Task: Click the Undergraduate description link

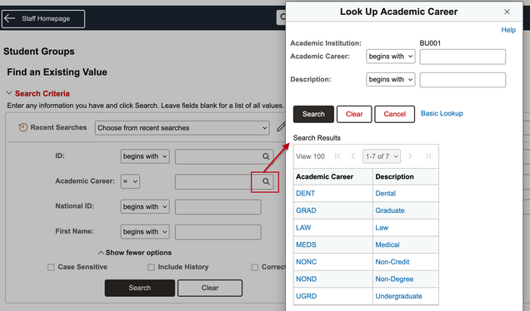Action: point(398,296)
